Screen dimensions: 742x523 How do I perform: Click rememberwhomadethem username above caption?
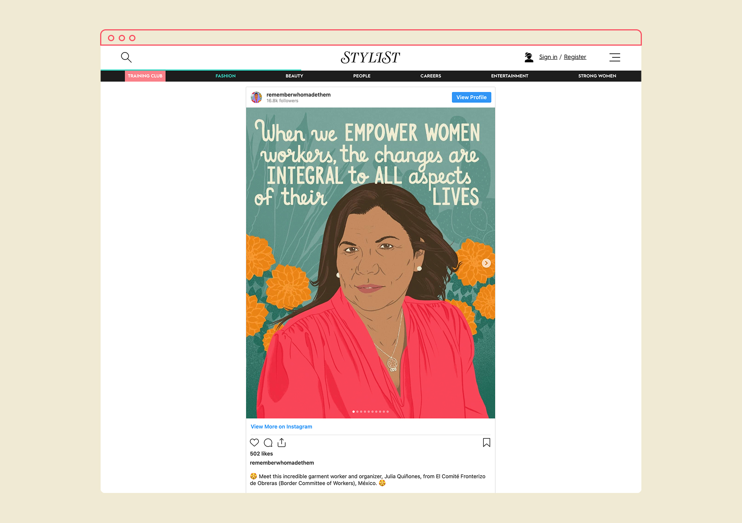click(282, 463)
